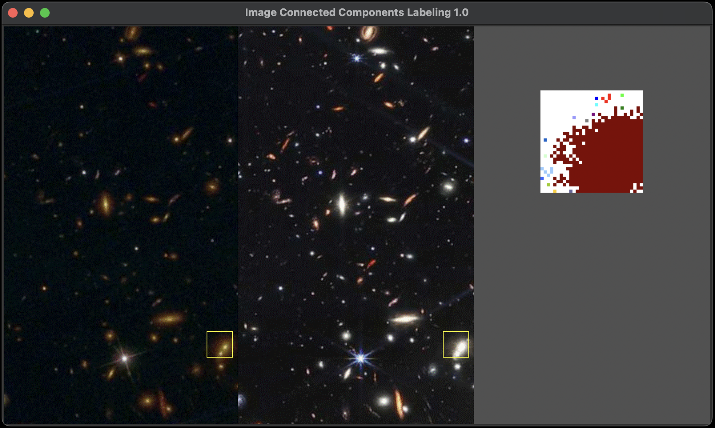Select the orange vertical galaxy in left image
715x428 pixels.
point(105,202)
